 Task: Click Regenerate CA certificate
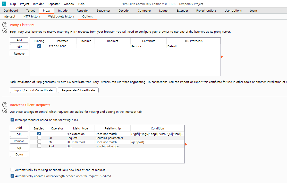pos(78,90)
